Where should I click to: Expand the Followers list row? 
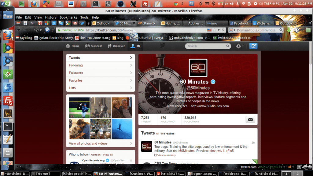pyautogui.click(x=100, y=73)
